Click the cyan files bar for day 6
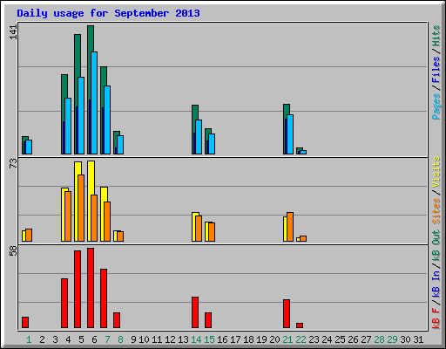446x349 pixels. tap(94, 103)
